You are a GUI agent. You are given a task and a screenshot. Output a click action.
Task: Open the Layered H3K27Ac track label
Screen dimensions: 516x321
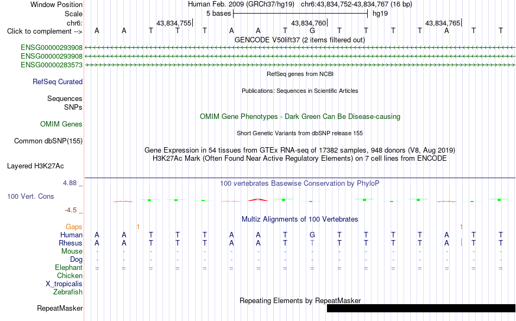[35, 166]
